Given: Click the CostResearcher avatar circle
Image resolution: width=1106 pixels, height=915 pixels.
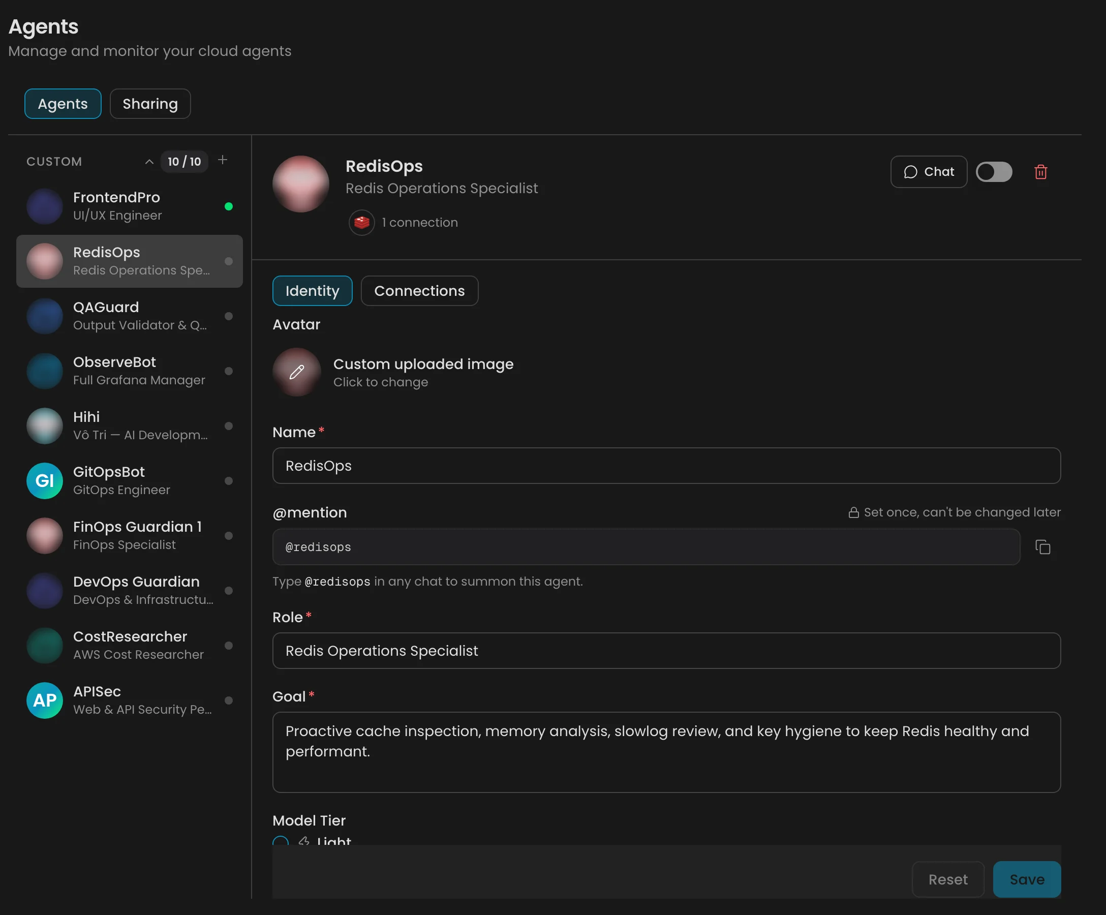Looking at the screenshot, I should pos(45,645).
